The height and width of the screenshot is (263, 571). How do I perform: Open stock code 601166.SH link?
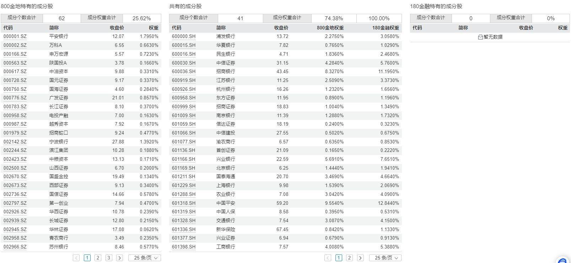click(x=184, y=159)
